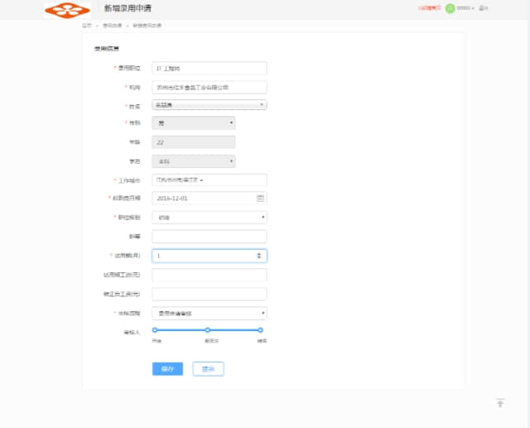The image size is (530, 428).
Task: Click the orange company logo
Action: tap(67, 10)
